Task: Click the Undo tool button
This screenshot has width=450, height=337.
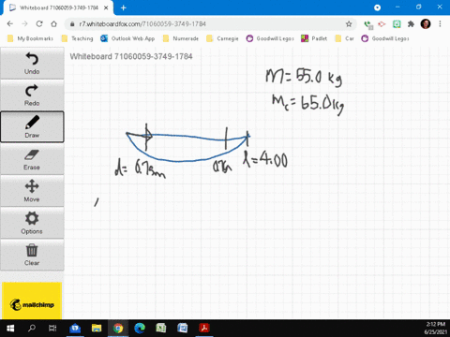Action: pos(32,64)
